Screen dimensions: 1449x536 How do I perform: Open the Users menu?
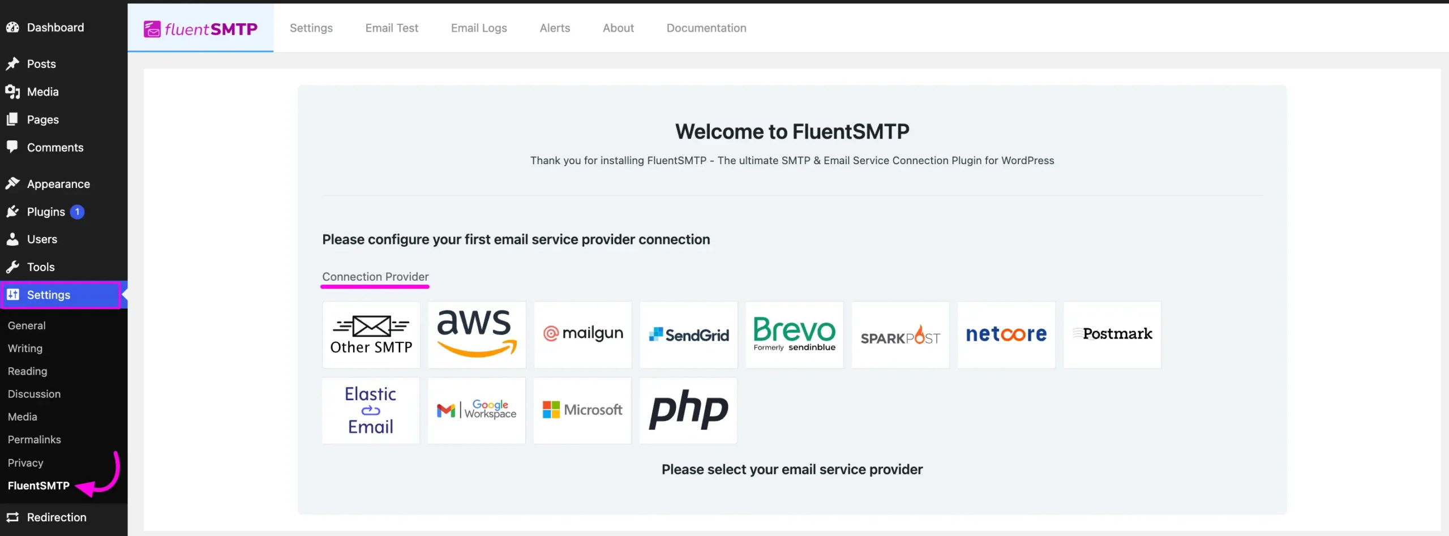(x=42, y=239)
